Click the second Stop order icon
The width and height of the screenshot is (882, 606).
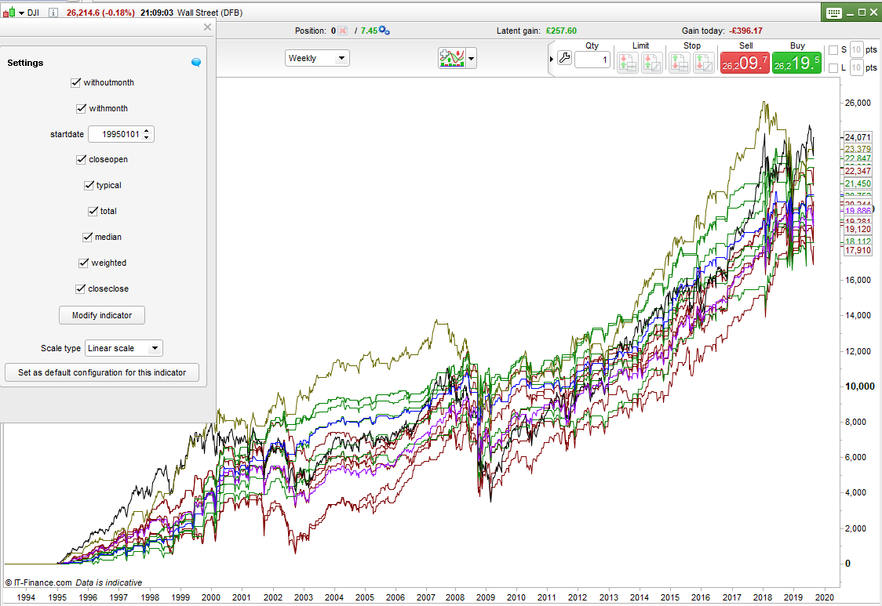coord(703,63)
